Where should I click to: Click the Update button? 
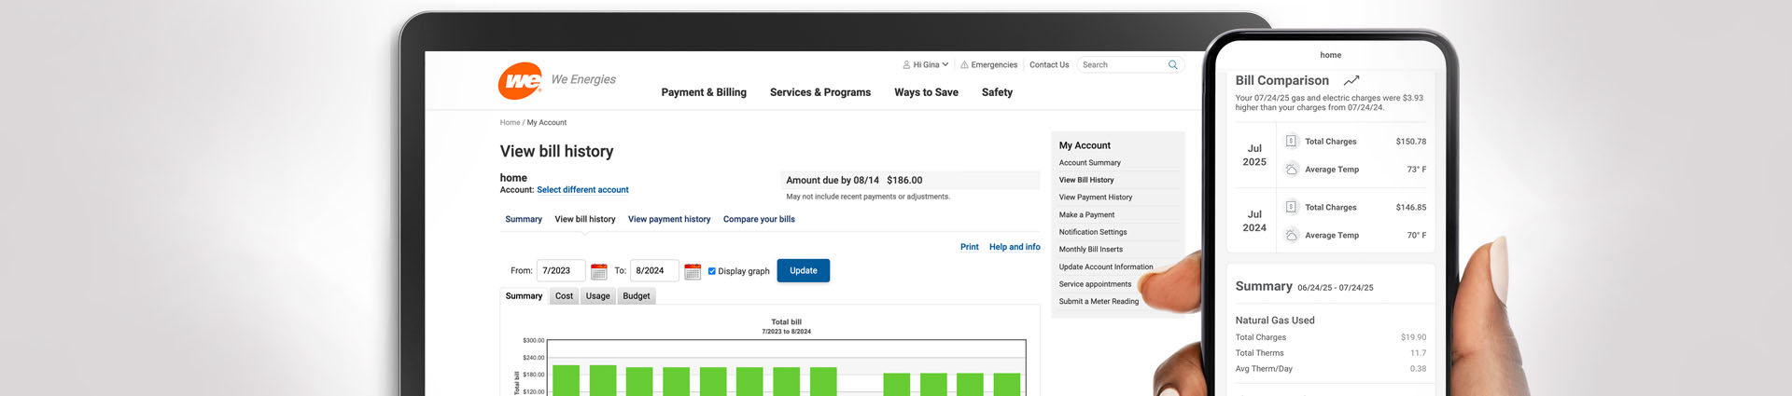804,270
